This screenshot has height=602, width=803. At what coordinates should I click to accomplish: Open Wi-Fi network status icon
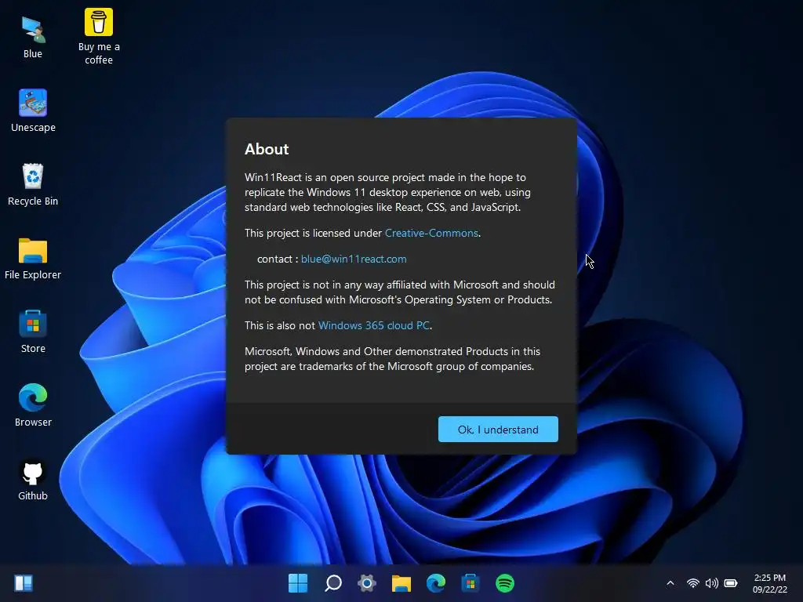(x=693, y=583)
